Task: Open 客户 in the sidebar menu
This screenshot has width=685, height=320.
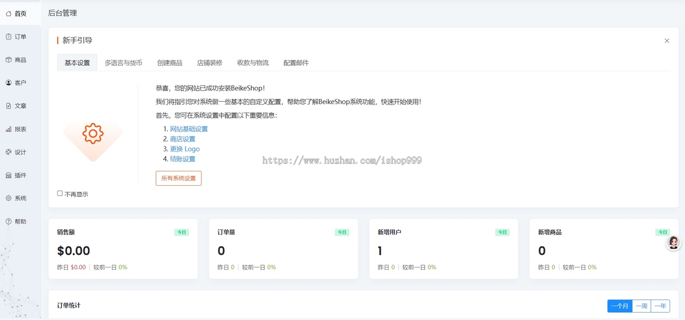Action: point(21,83)
